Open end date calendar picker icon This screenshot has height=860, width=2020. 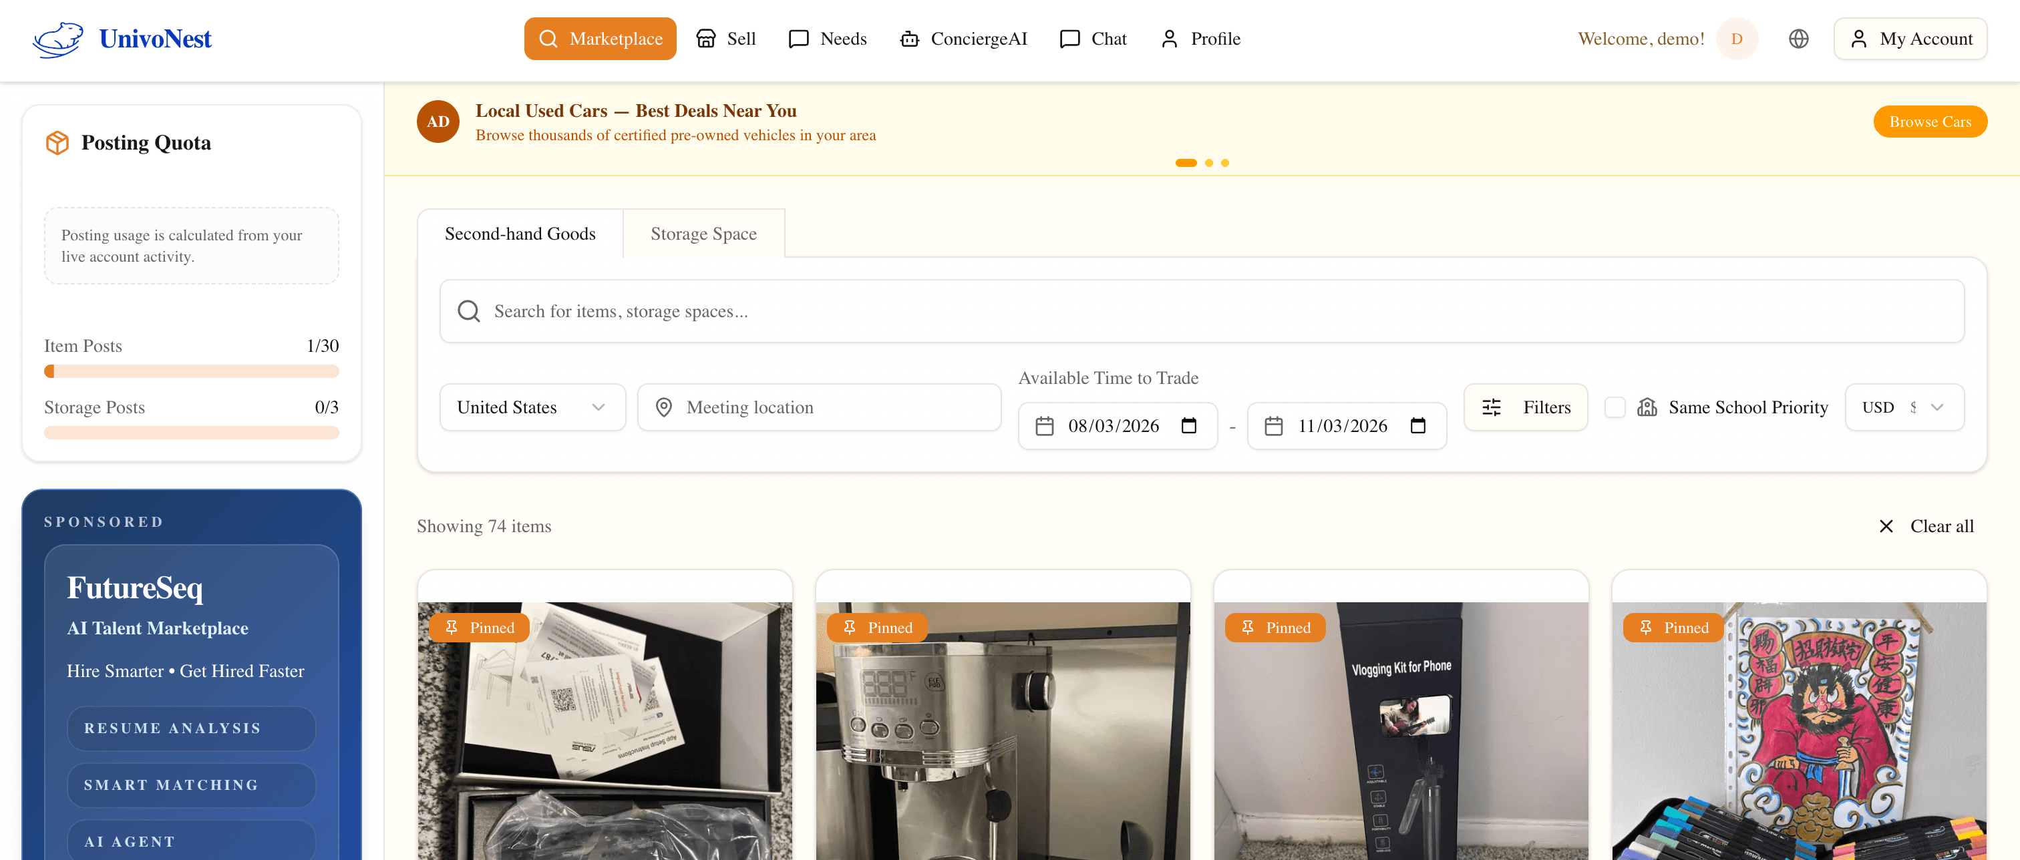coord(1417,426)
